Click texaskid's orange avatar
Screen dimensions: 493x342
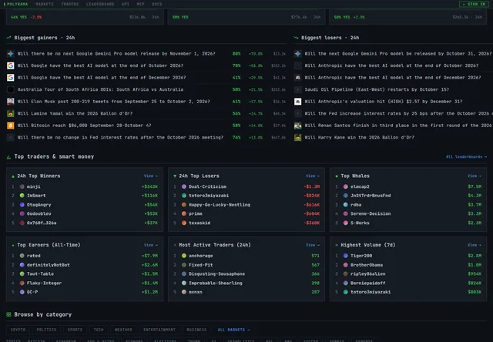point(184,223)
